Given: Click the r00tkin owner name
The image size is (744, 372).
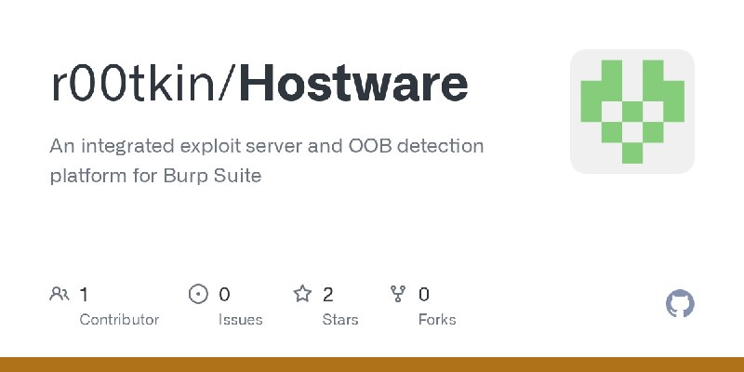Looking at the screenshot, I should click(x=133, y=84).
